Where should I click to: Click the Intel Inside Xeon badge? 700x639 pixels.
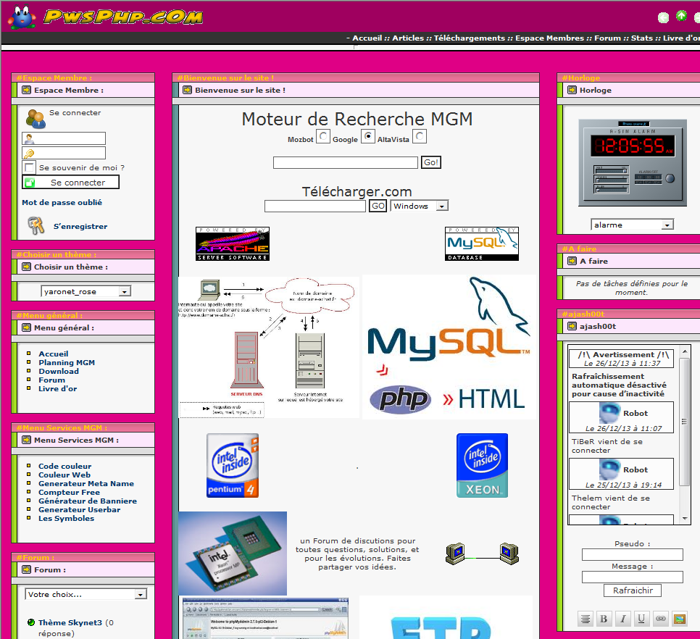[482, 465]
